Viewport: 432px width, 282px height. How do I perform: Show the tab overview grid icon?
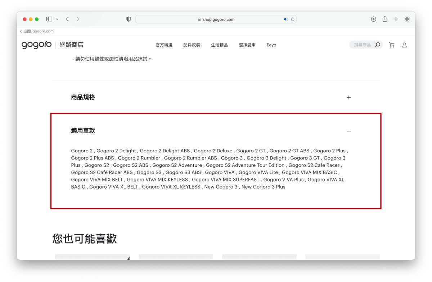point(407,19)
